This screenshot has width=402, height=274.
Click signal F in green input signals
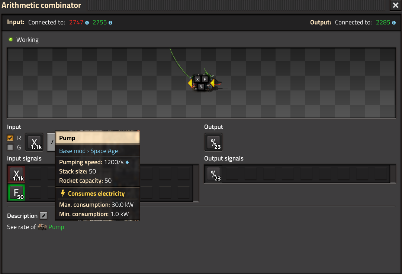tap(16, 192)
